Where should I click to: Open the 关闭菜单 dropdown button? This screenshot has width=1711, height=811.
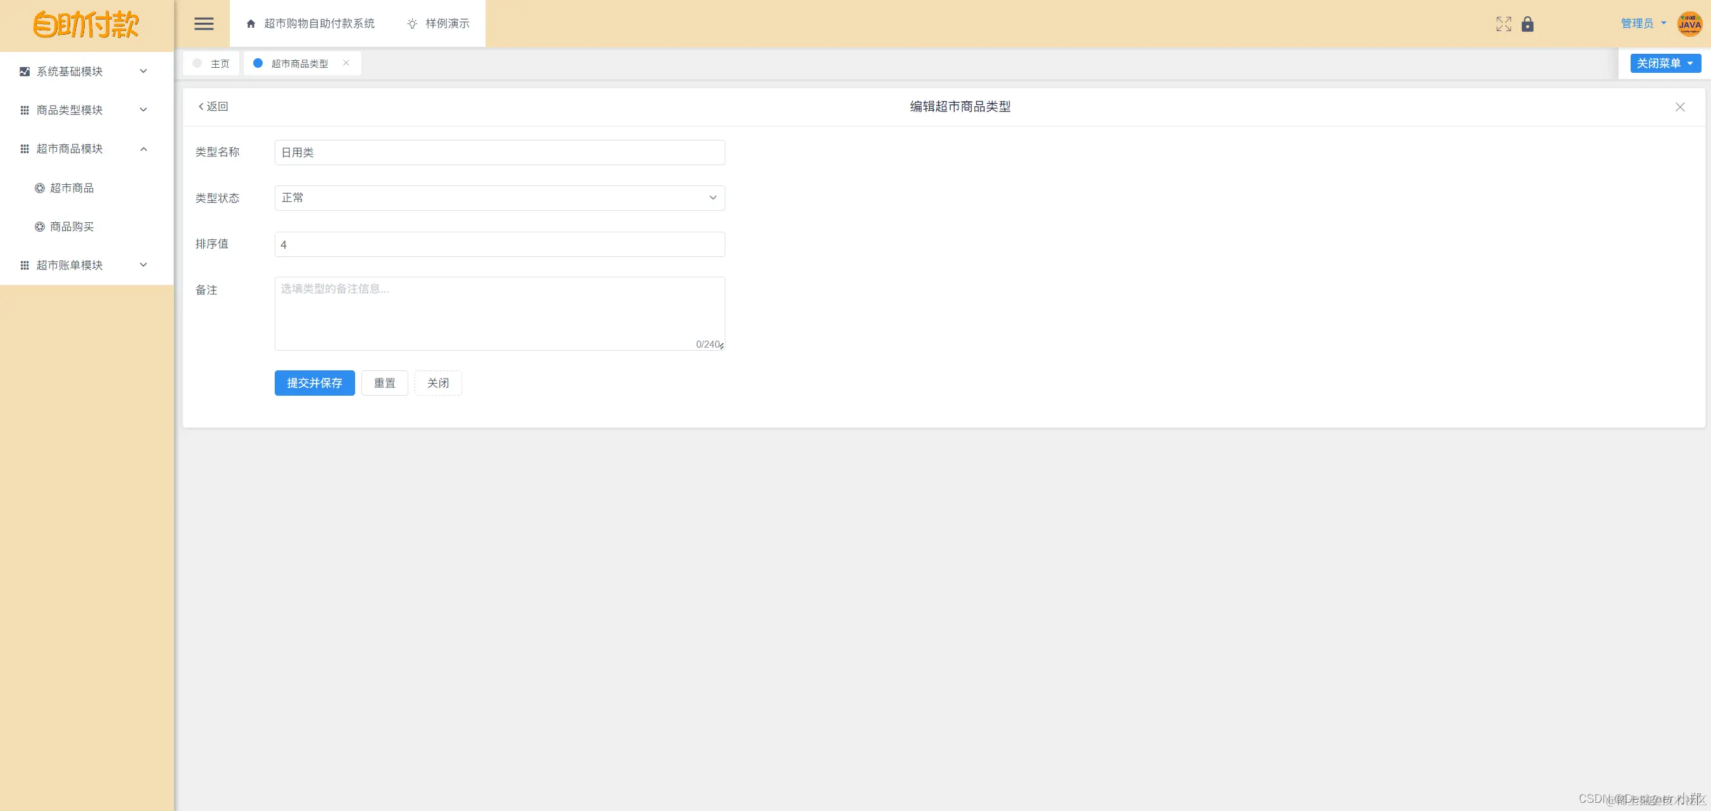pyautogui.click(x=1665, y=63)
